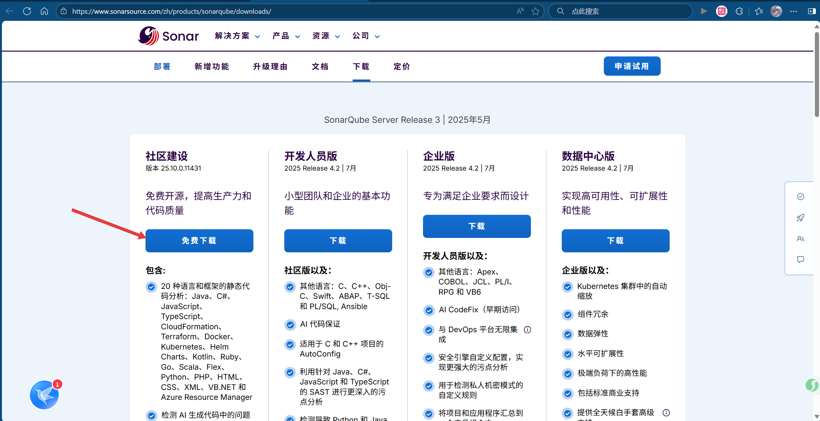Click 检测 AI 生成代码中的问题 item
This screenshot has height=421, width=820.
tap(206, 415)
